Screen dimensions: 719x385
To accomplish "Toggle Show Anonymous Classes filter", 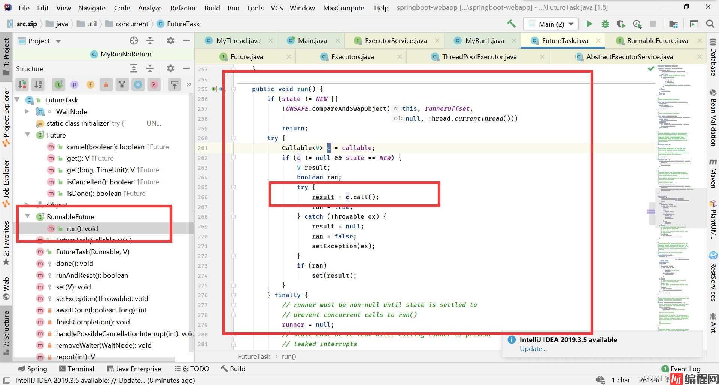I will tap(122, 84).
